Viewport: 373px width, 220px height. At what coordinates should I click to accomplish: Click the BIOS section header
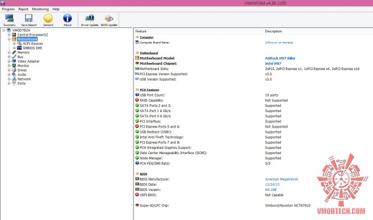144,174
